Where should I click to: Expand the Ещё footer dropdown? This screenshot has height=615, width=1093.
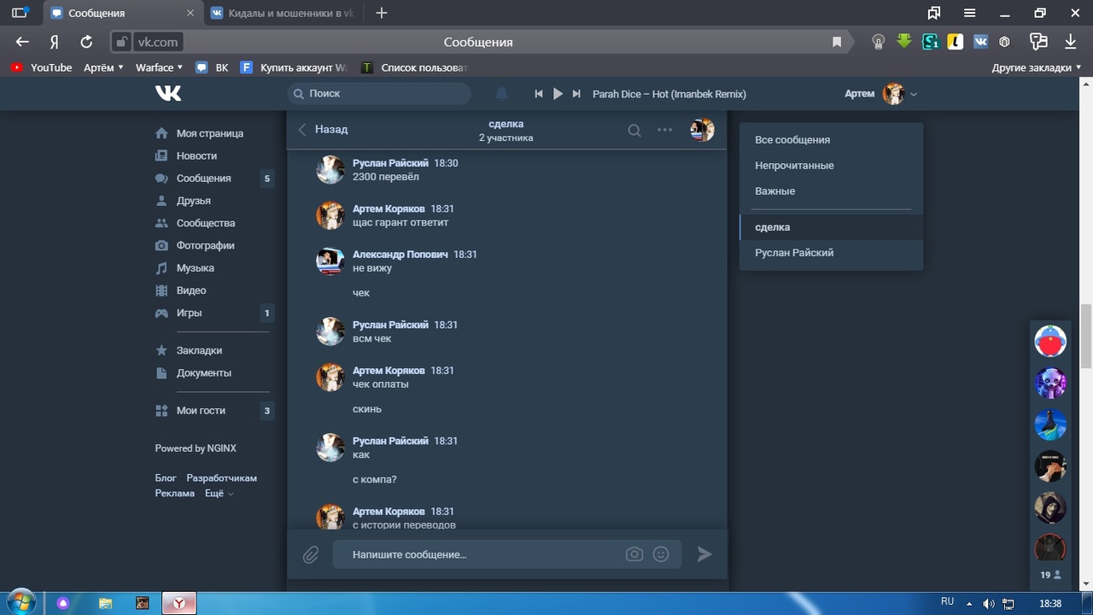click(219, 494)
